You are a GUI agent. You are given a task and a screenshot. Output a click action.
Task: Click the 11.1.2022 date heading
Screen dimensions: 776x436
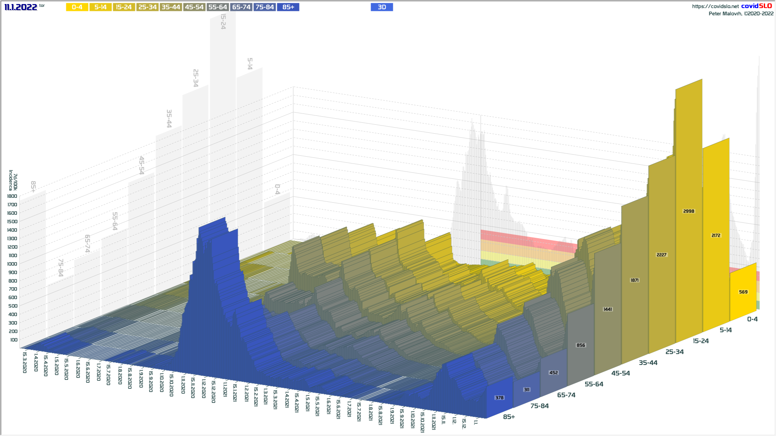click(x=21, y=7)
